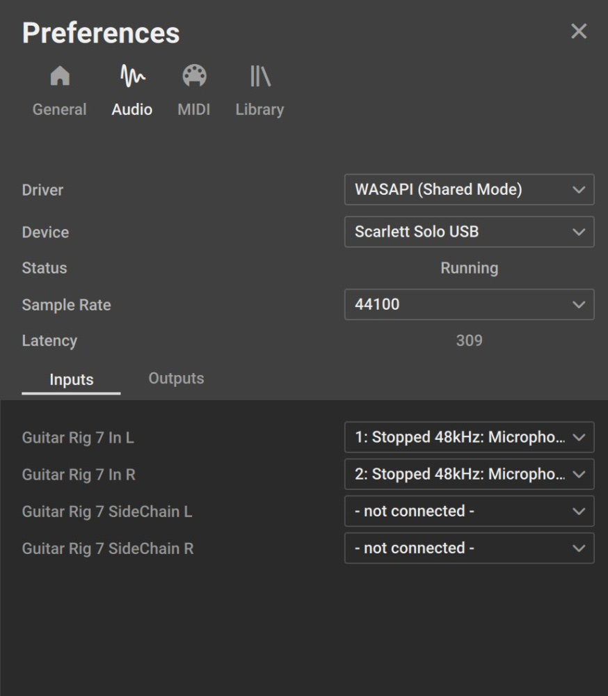The width and height of the screenshot is (608, 696).
Task: Choose input for Guitar Rig 7 In L
Action: click(x=469, y=437)
